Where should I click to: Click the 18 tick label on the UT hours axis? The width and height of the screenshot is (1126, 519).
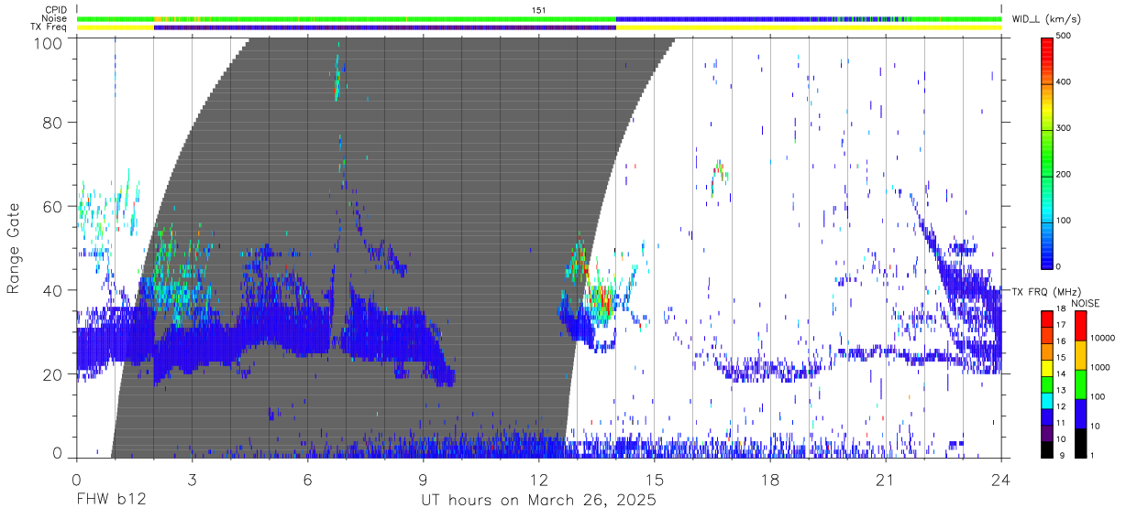(770, 478)
